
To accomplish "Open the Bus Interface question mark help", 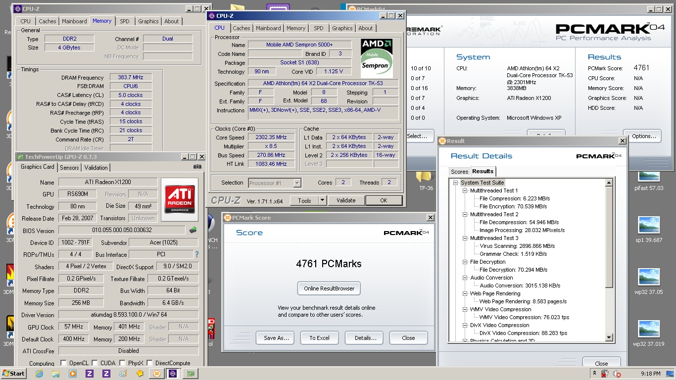I will tap(197, 254).
